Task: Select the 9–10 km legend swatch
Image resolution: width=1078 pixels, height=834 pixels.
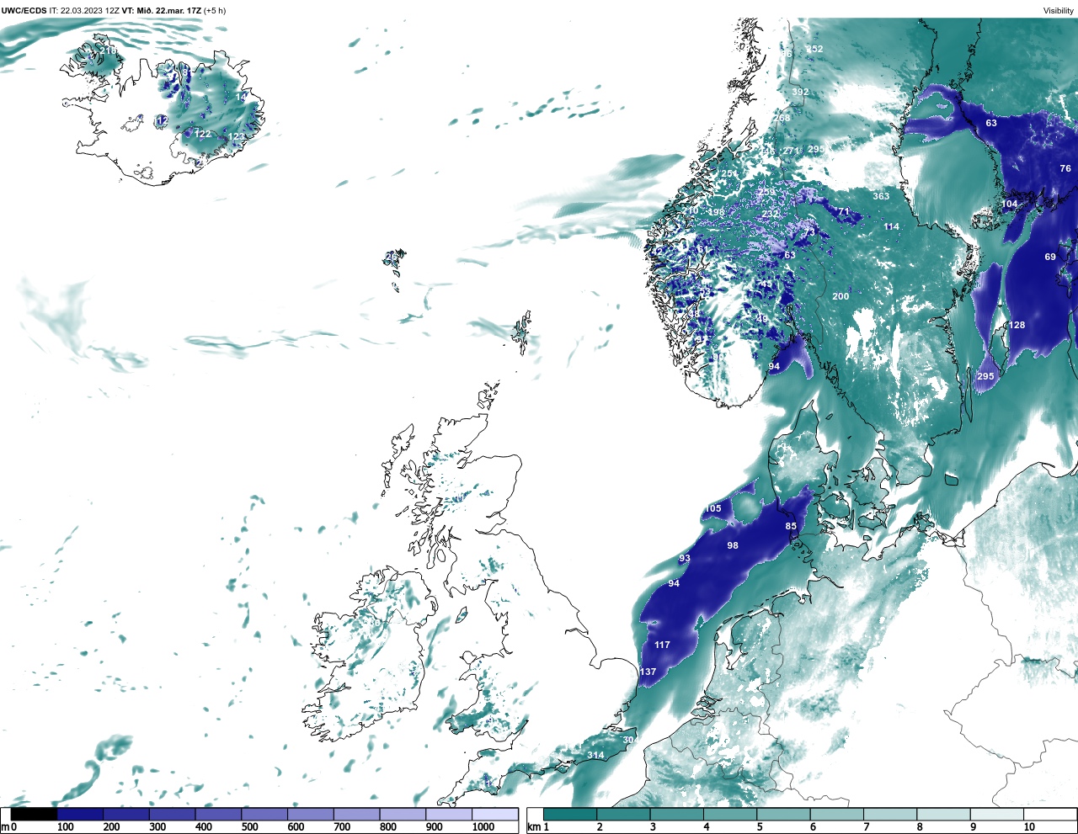Action: pyautogui.click(x=996, y=814)
